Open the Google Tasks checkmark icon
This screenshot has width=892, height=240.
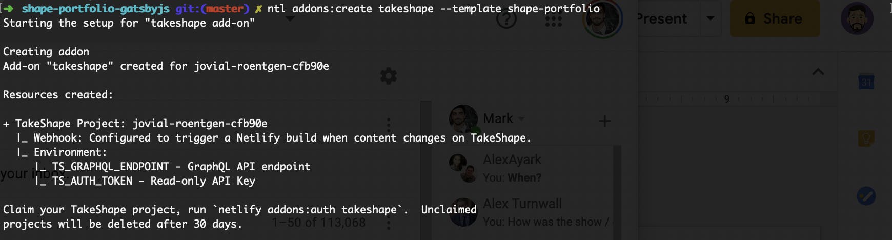[x=866, y=196]
